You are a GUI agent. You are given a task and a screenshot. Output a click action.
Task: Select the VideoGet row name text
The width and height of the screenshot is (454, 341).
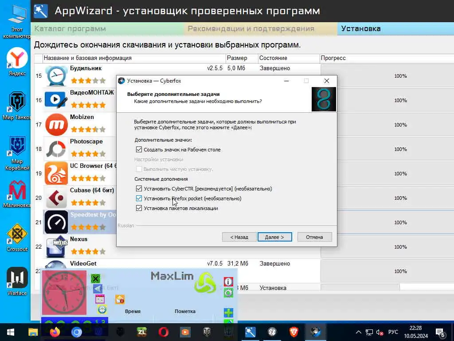(83, 263)
